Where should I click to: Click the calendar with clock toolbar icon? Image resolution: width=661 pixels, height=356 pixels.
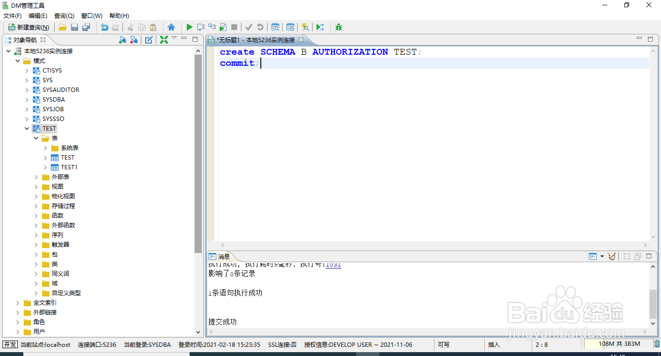click(290, 28)
